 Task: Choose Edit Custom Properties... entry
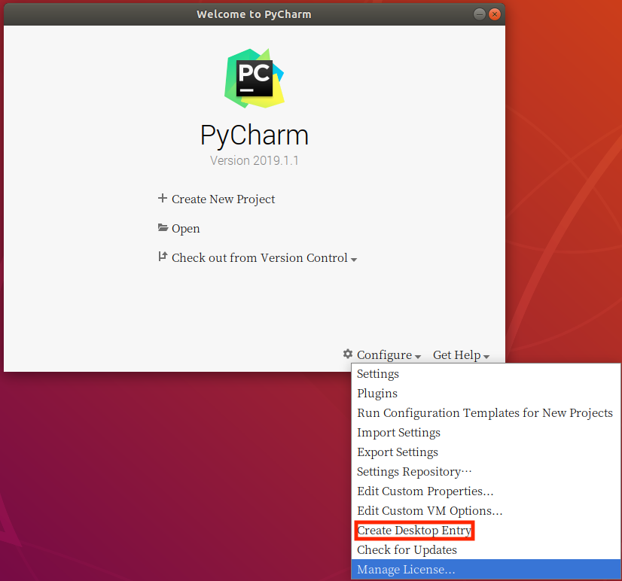pyautogui.click(x=486, y=491)
